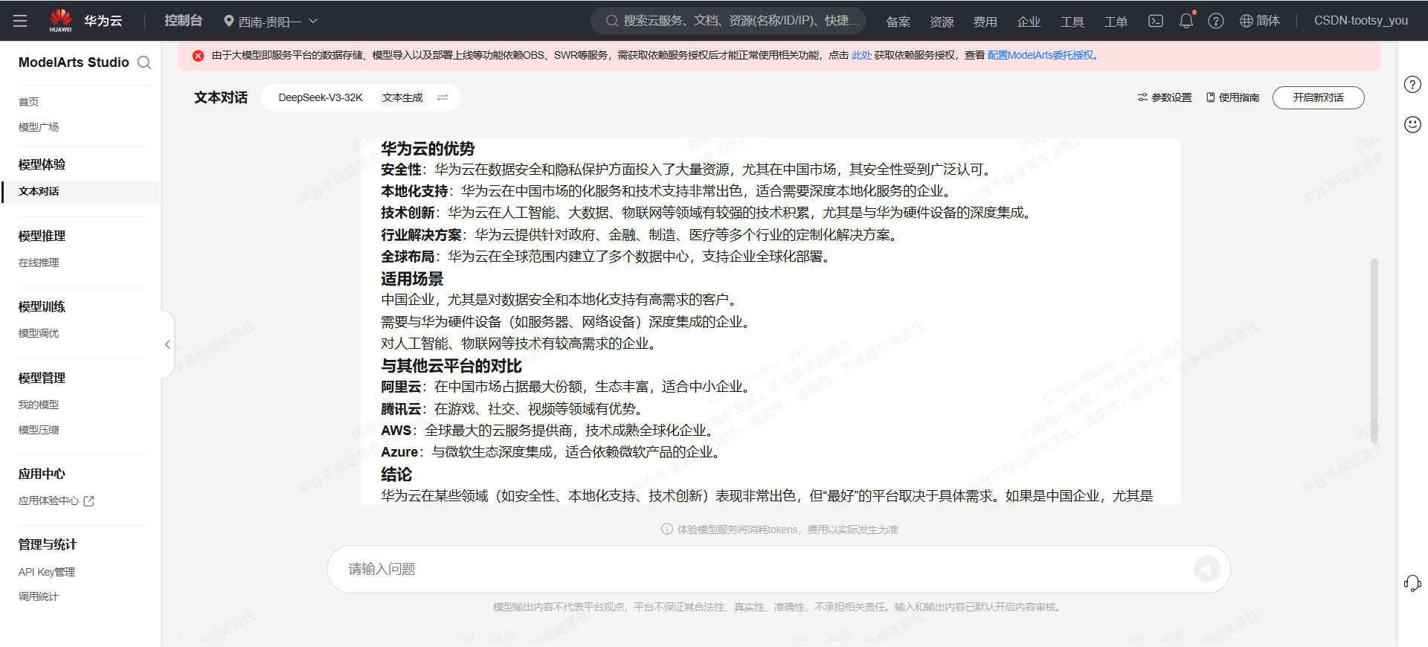Click the red error icon in alert banner
The height and width of the screenshot is (647, 1428).
pos(198,56)
